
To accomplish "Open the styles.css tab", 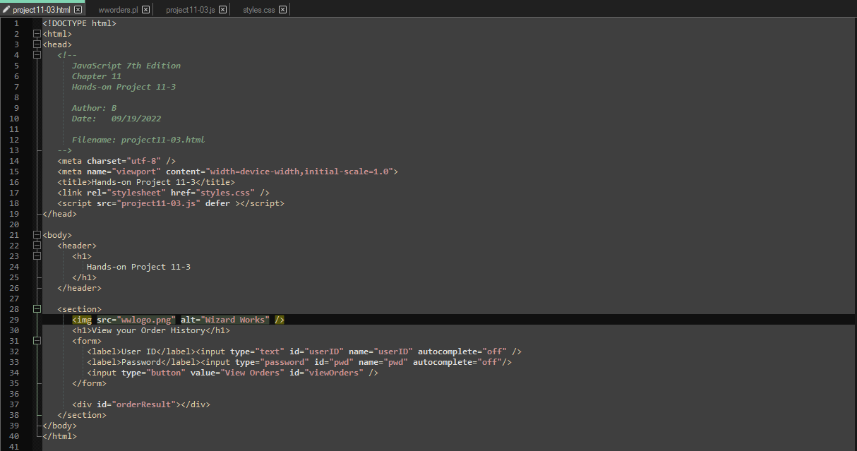I will point(258,10).
